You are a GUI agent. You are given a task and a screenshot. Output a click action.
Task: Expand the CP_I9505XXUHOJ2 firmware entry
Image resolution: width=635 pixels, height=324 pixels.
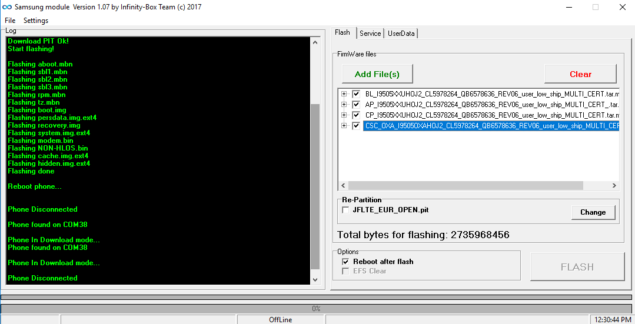coord(344,115)
